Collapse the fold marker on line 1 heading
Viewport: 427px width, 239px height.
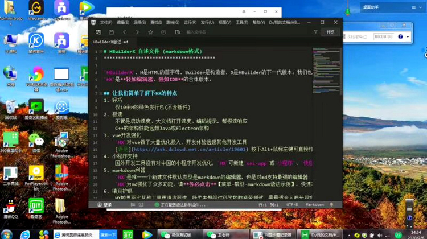101,51
